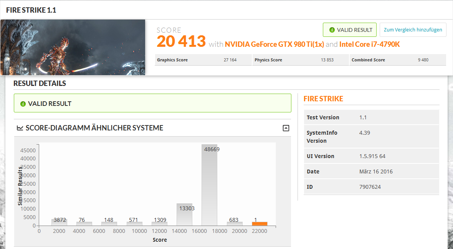The width and height of the screenshot is (453, 249).
Task: Click the 3872 histogram bar
Action: pyautogui.click(x=59, y=222)
